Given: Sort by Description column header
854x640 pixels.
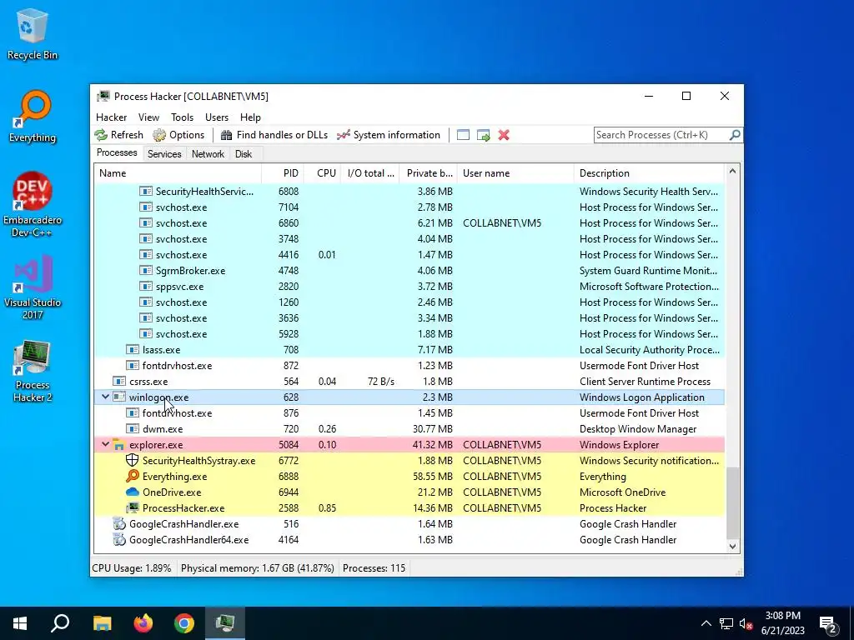Looking at the screenshot, I should coord(649,173).
